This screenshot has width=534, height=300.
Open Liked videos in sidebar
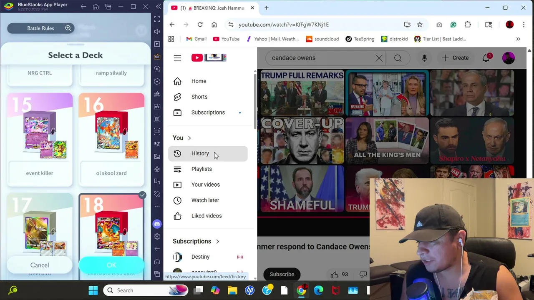(208, 216)
